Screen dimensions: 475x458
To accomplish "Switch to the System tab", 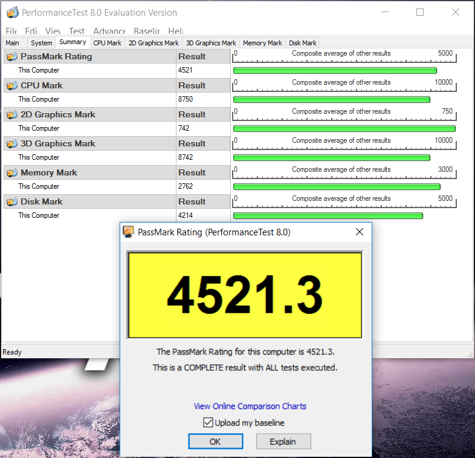I will coord(41,43).
